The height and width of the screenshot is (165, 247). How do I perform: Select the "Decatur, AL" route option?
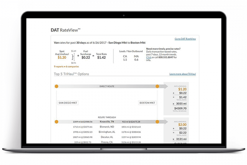coord(107,137)
